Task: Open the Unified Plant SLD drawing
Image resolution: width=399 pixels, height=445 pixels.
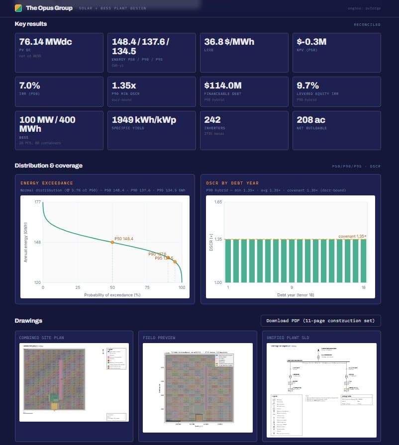Action: (321, 390)
